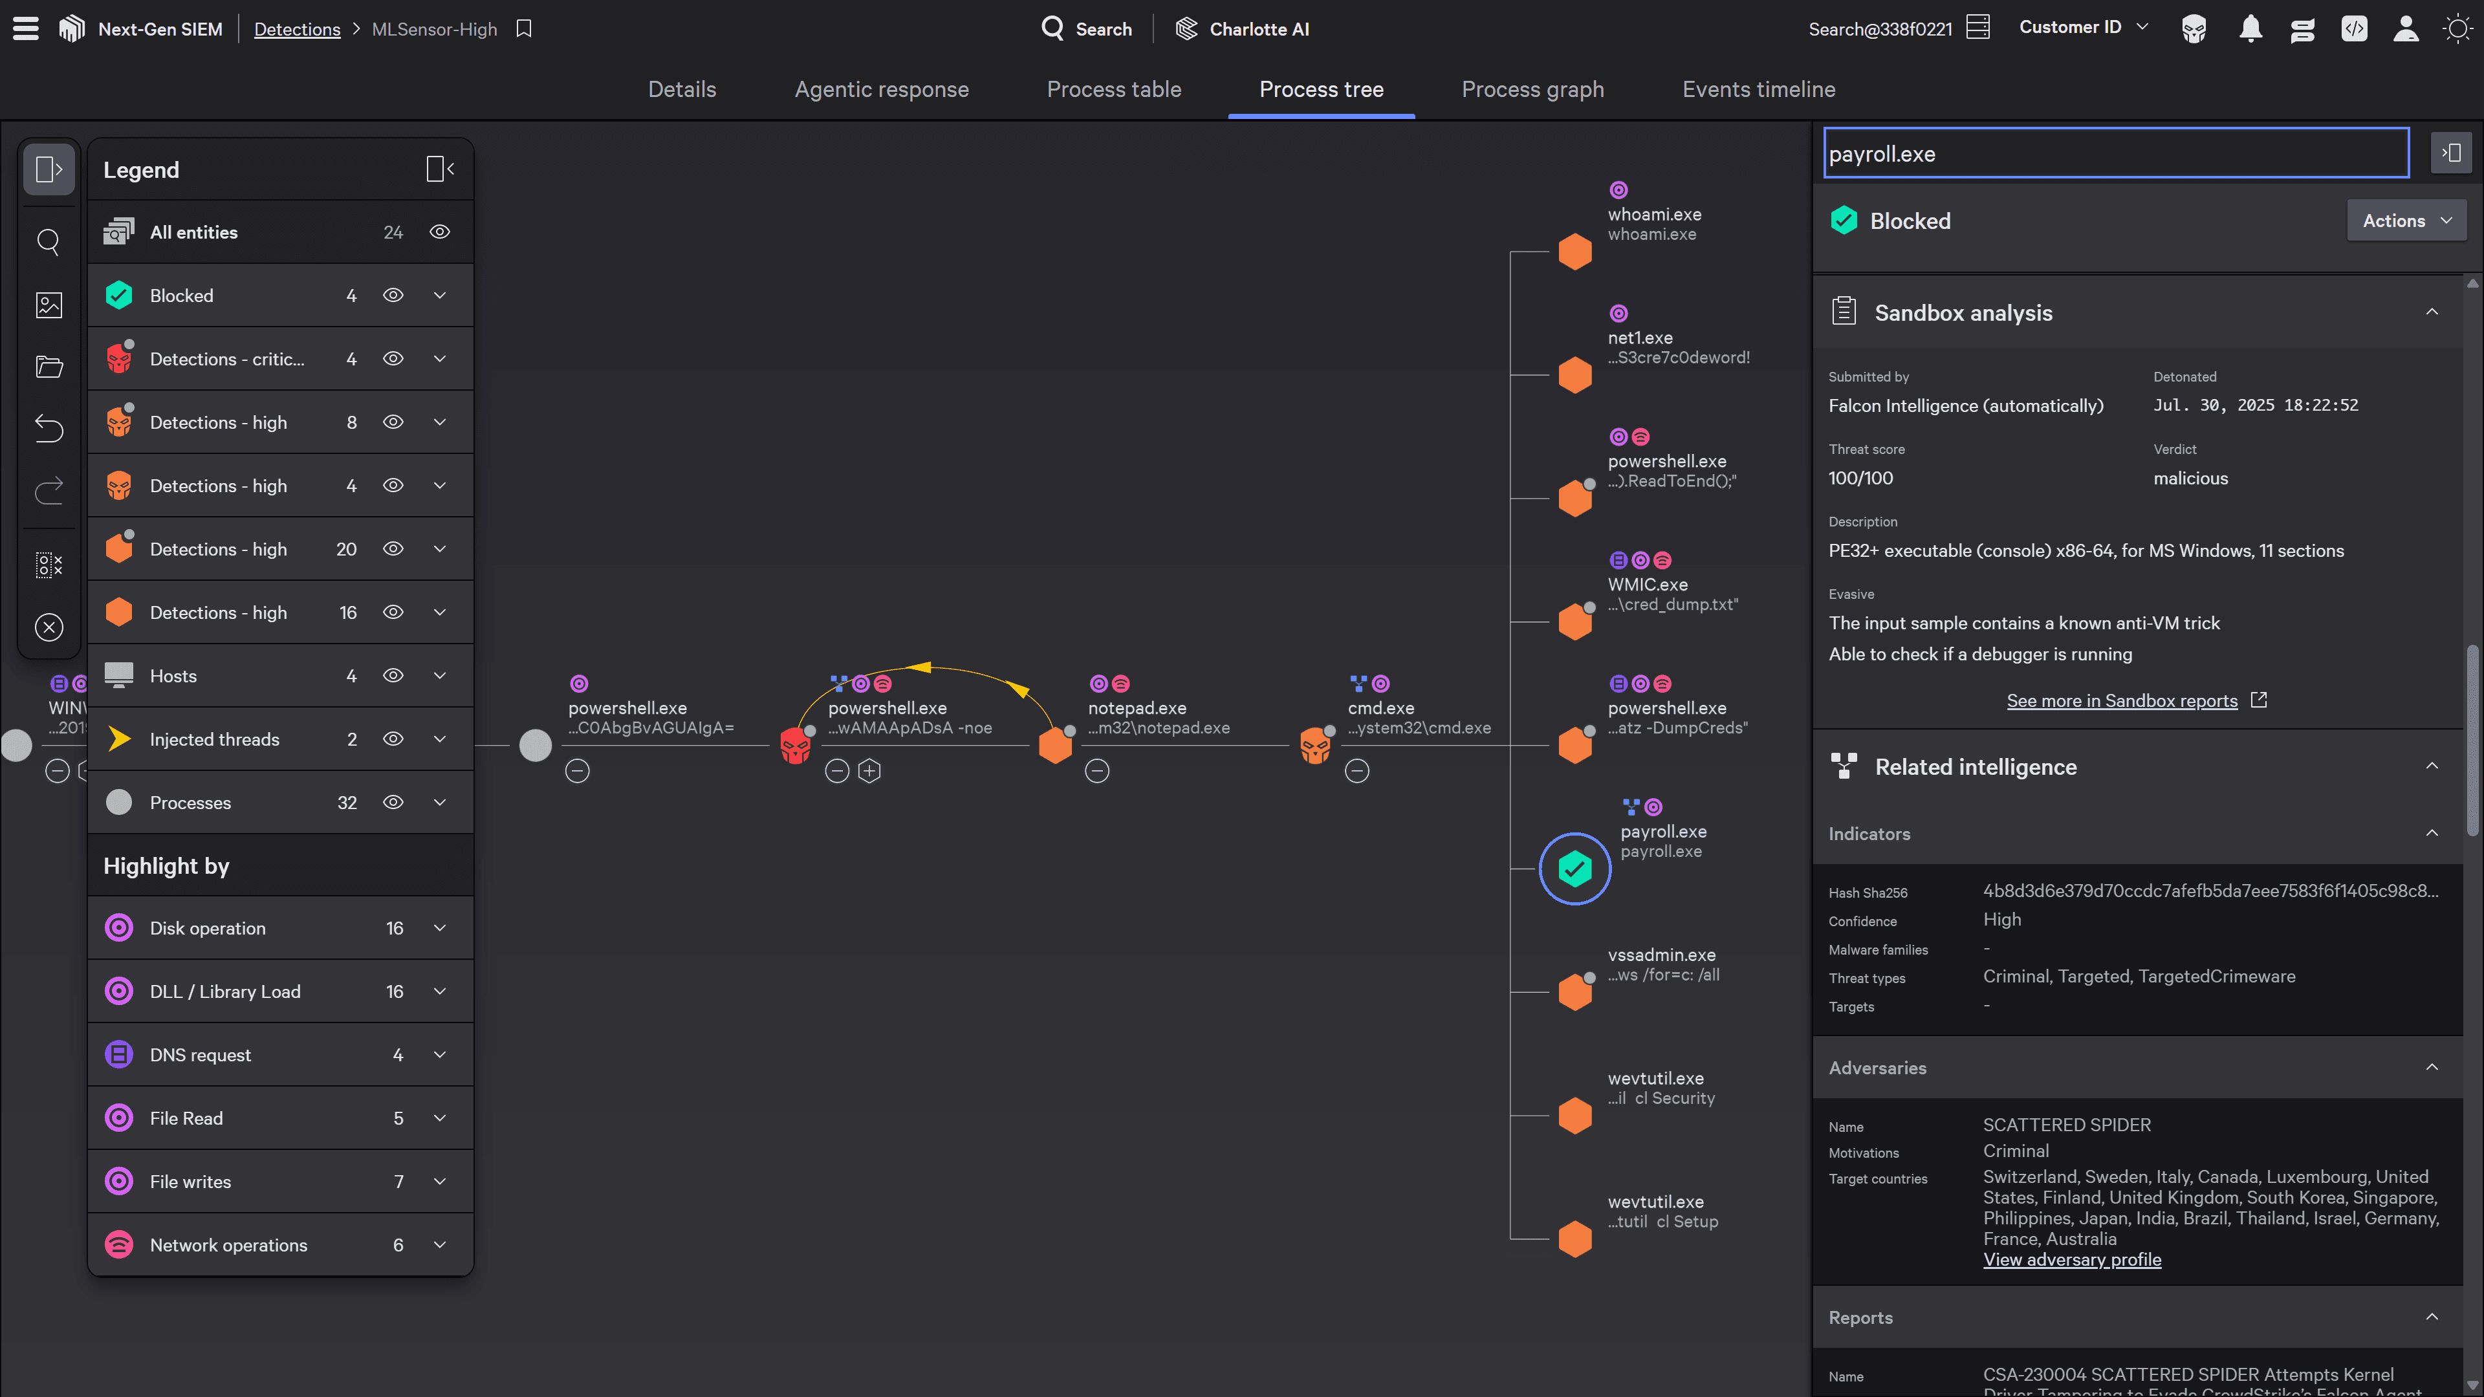The height and width of the screenshot is (1397, 2484).
Task: Click the Search button in header
Action: click(x=1087, y=29)
